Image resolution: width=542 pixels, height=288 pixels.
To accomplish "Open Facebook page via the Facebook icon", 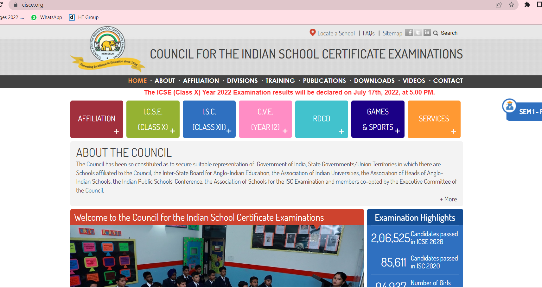I will [409, 32].
